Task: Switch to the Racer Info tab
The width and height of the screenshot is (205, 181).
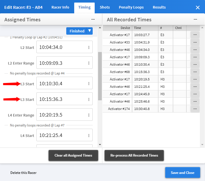Action: 60,7
